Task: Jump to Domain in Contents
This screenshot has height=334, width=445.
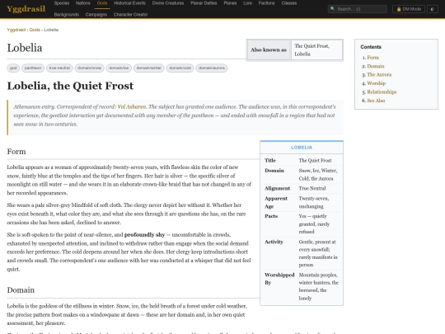Action: point(376,66)
